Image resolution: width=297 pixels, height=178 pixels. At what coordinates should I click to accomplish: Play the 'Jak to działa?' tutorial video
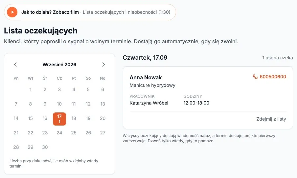(12, 12)
